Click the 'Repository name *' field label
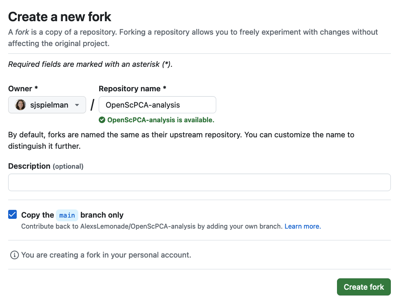The image size is (399, 304). 132,89
